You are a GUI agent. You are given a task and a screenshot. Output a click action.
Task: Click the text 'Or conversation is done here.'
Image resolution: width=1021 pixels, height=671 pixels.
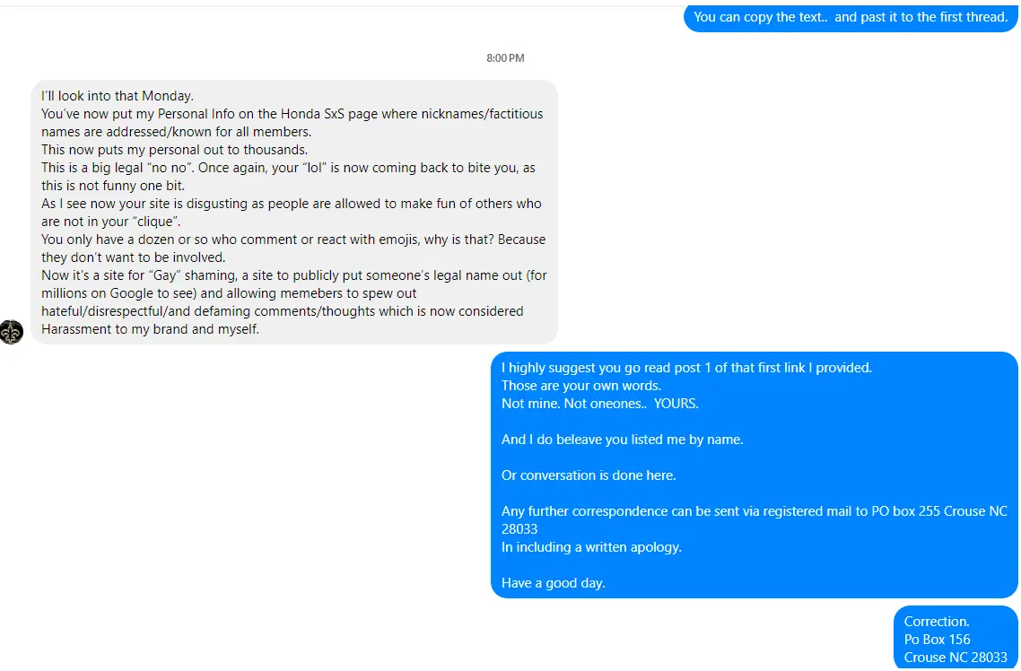(x=589, y=475)
